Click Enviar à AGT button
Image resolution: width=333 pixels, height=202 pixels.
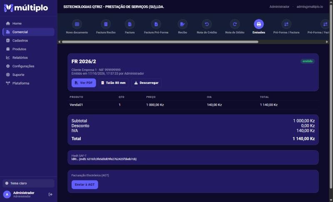point(85,185)
